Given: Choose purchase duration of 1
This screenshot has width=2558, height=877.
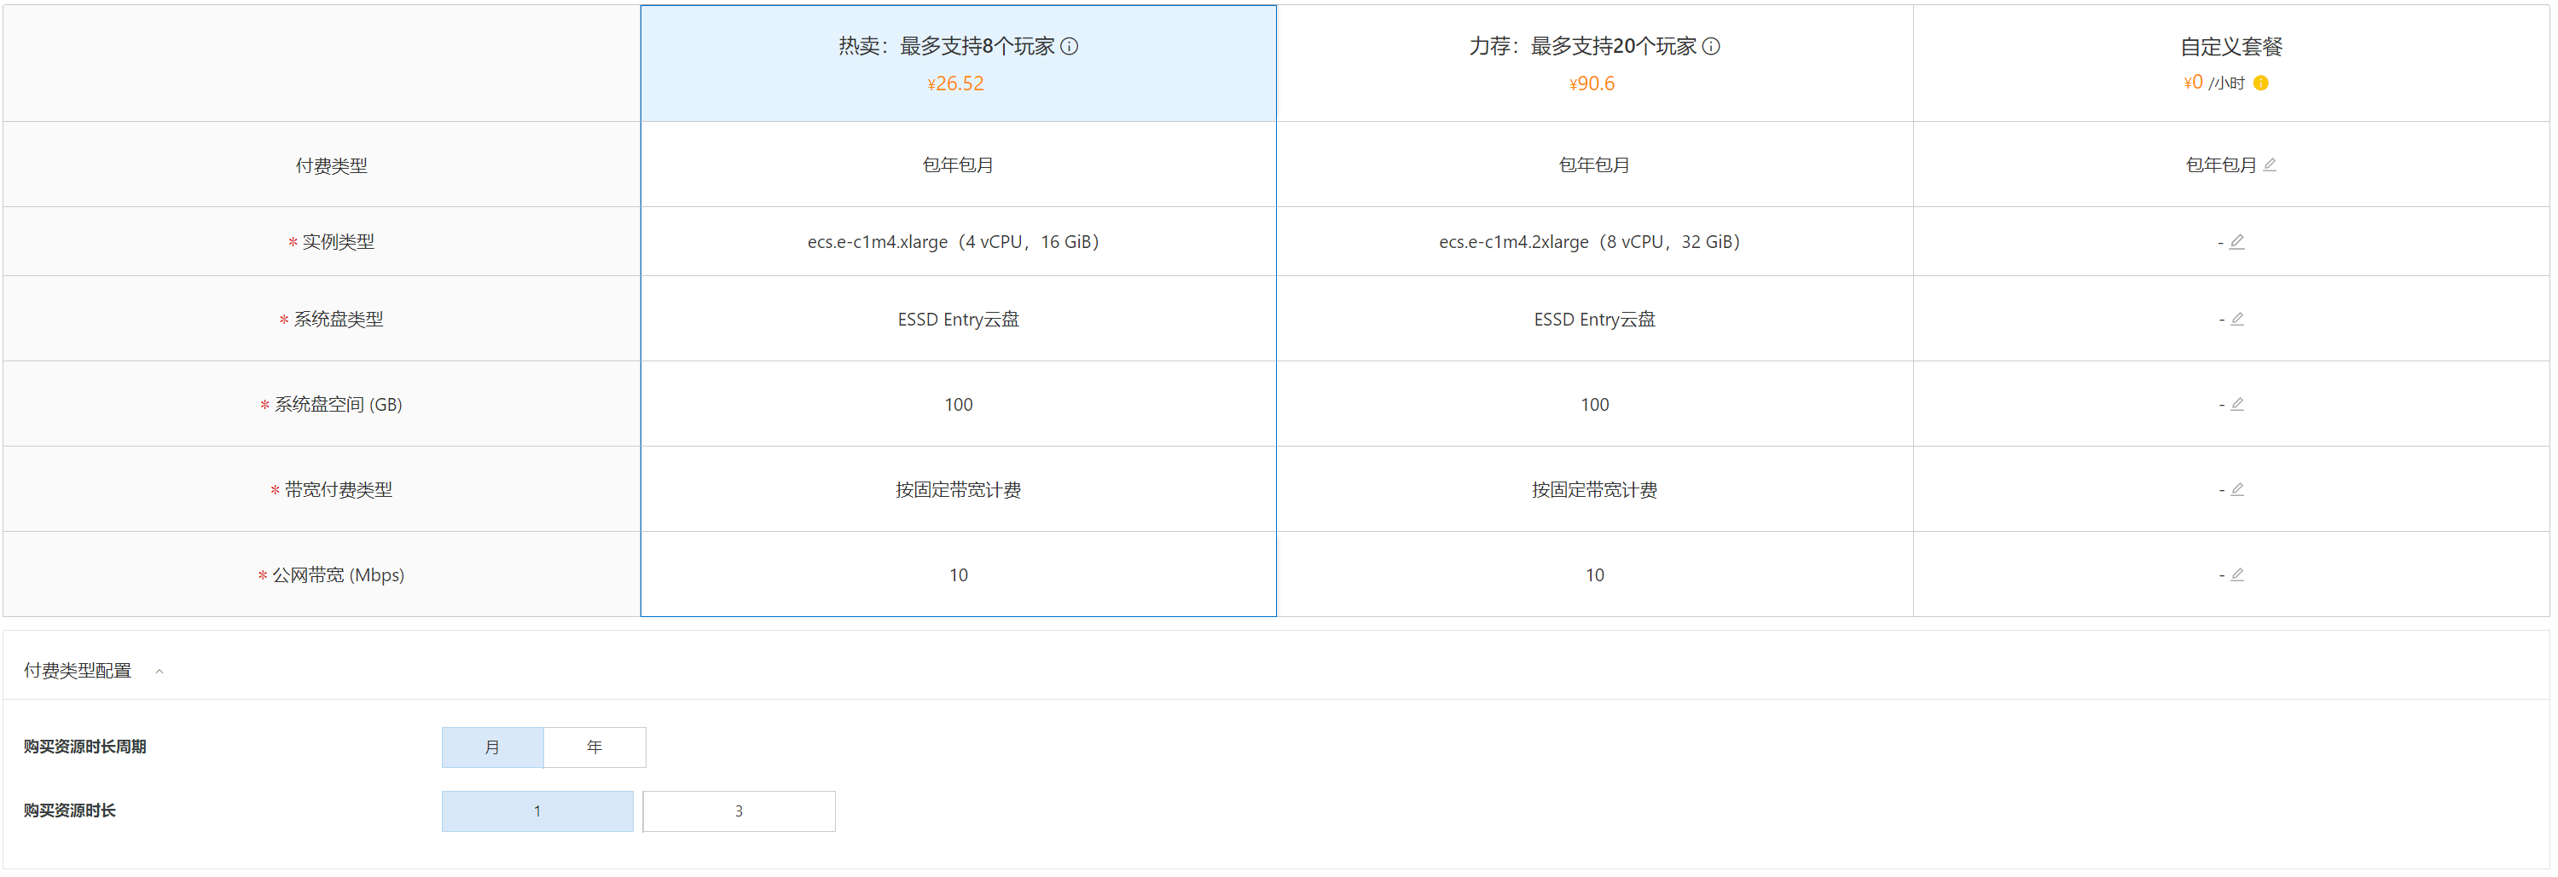Looking at the screenshot, I should coord(537,811).
